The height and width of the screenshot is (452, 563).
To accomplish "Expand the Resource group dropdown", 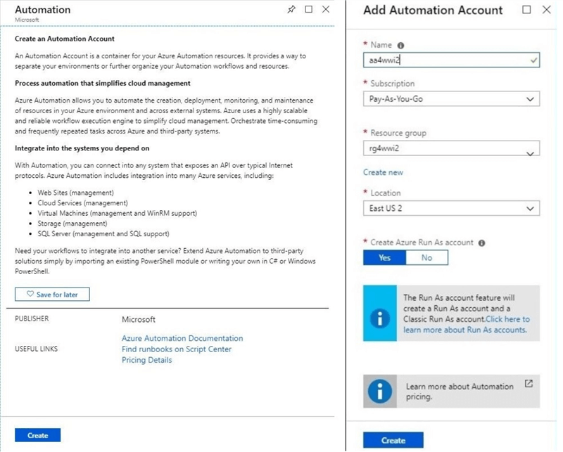I will 451,148.
